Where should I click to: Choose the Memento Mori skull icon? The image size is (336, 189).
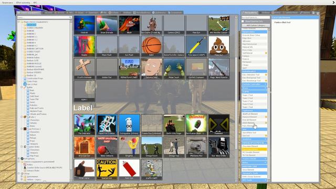196,147
